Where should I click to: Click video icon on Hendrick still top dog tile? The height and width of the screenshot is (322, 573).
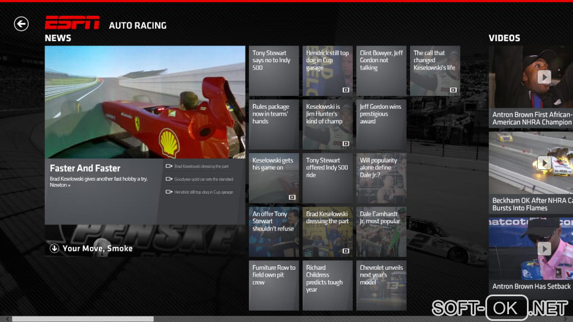pos(345,90)
